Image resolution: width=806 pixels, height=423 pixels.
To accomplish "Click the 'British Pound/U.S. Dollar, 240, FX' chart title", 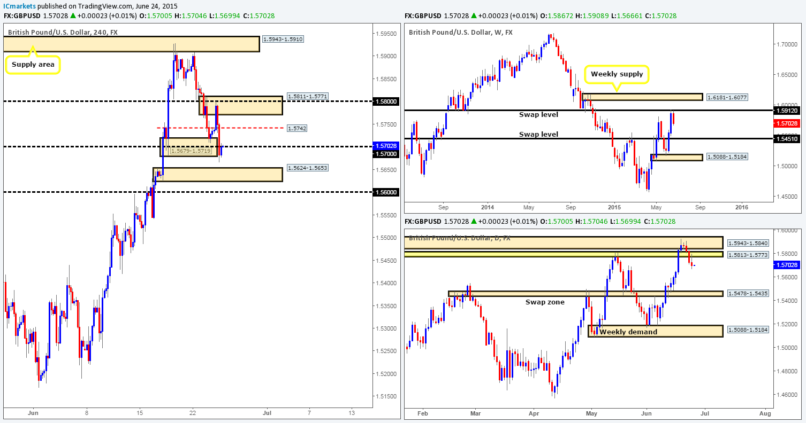I will [62, 32].
